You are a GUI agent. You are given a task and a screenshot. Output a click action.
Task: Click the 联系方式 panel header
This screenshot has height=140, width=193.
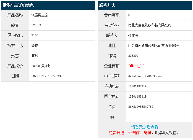point(107,5)
